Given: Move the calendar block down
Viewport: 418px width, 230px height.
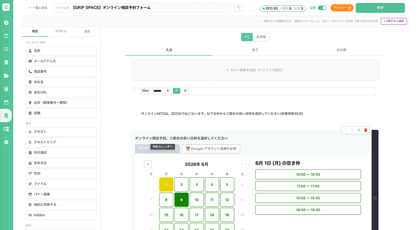Looking at the screenshot, I should [x=352, y=130].
